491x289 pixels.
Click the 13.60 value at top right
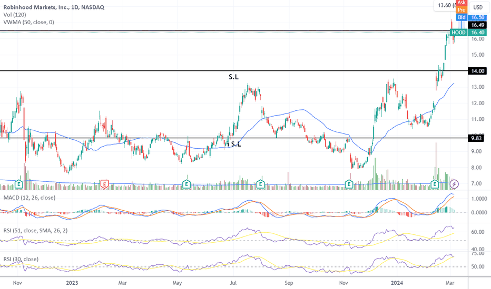pos(444,5)
